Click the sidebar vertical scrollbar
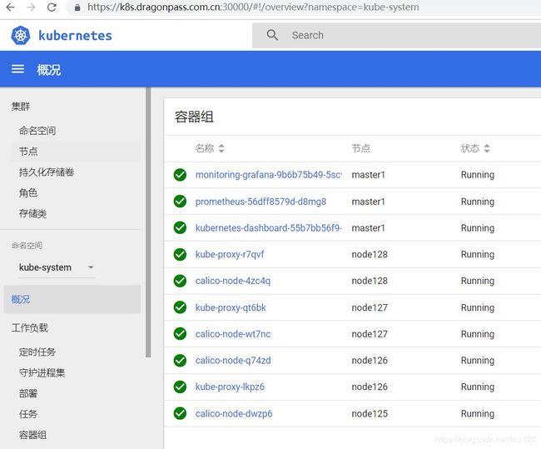This screenshot has width=541, height=449. click(x=148, y=222)
